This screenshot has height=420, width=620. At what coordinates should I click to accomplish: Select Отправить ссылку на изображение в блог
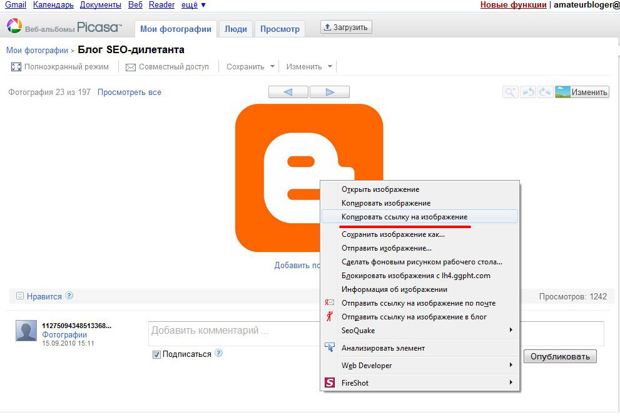(x=420, y=317)
